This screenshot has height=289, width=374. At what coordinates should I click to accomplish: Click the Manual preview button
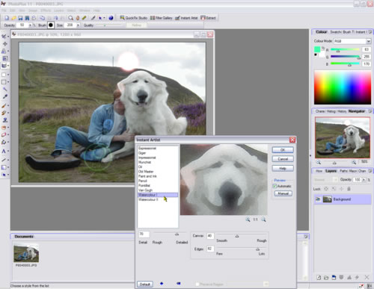coord(283,193)
